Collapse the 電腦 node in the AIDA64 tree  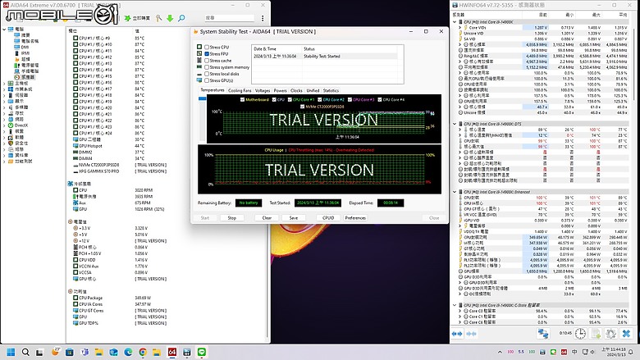(4, 30)
